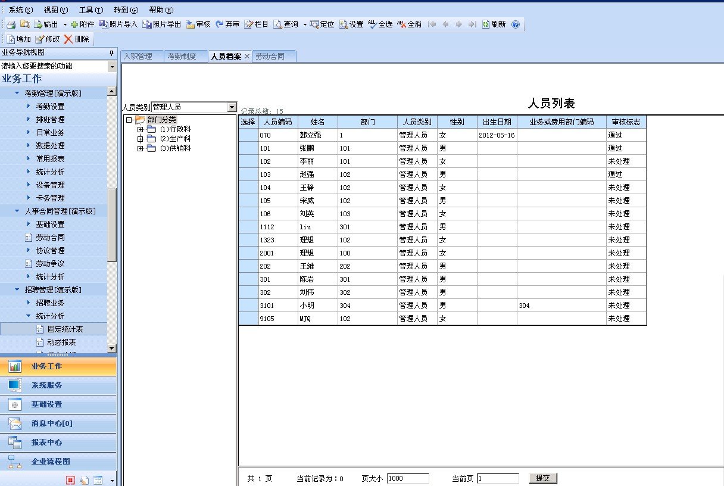Click the 刷新 refresh button

[494, 24]
